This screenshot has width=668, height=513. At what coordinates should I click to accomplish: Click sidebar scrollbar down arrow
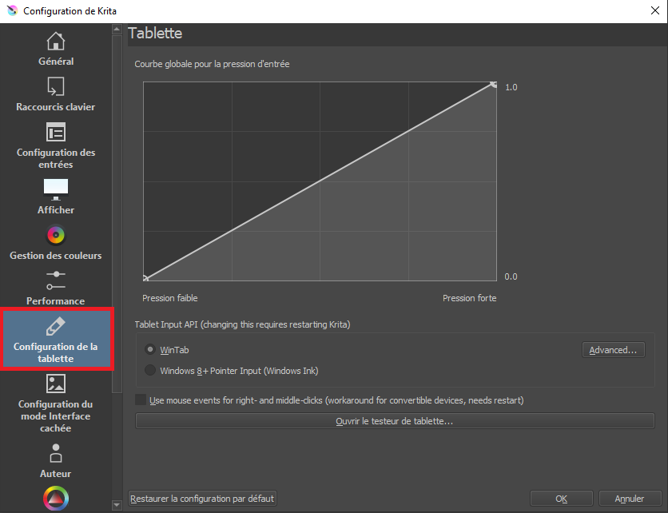[x=117, y=505]
